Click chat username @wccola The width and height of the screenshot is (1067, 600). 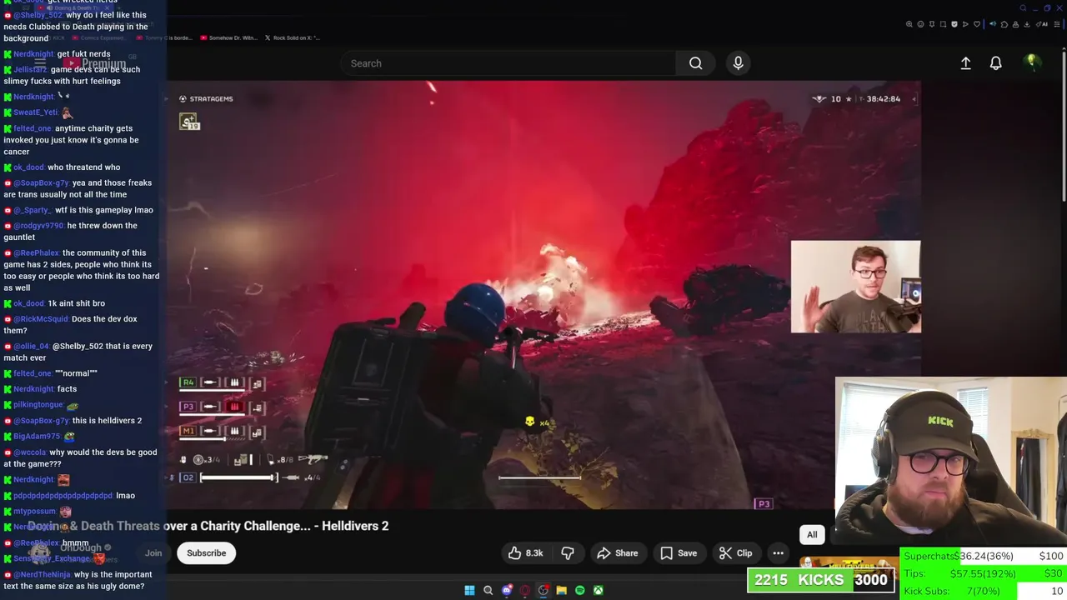(x=29, y=452)
